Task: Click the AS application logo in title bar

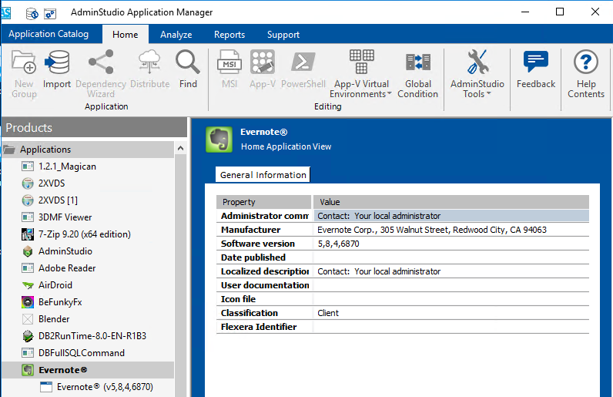Action: pos(5,13)
